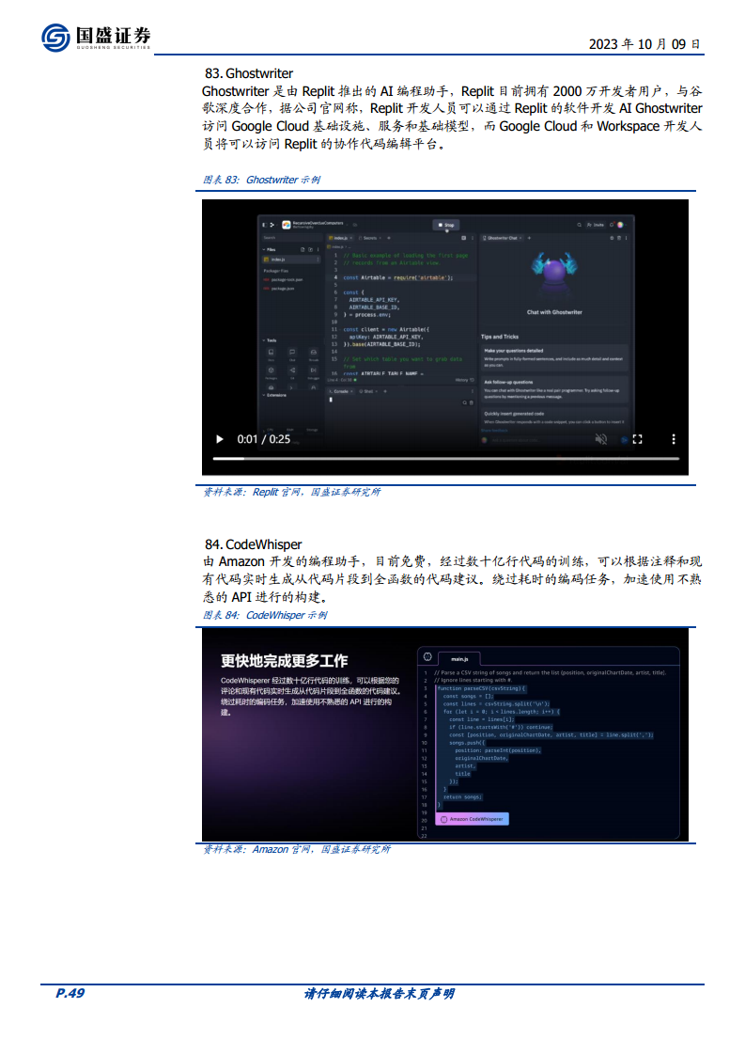The width and height of the screenshot is (745, 1055).
Task: Click the '84. CodeWhisper' section heading
Action: click(253, 544)
